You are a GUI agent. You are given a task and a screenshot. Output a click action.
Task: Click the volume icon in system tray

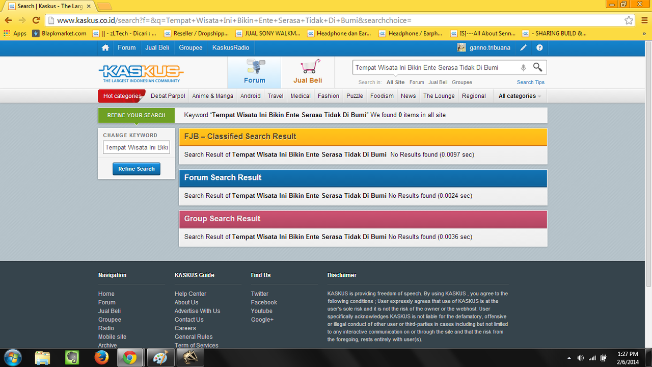[580, 358]
